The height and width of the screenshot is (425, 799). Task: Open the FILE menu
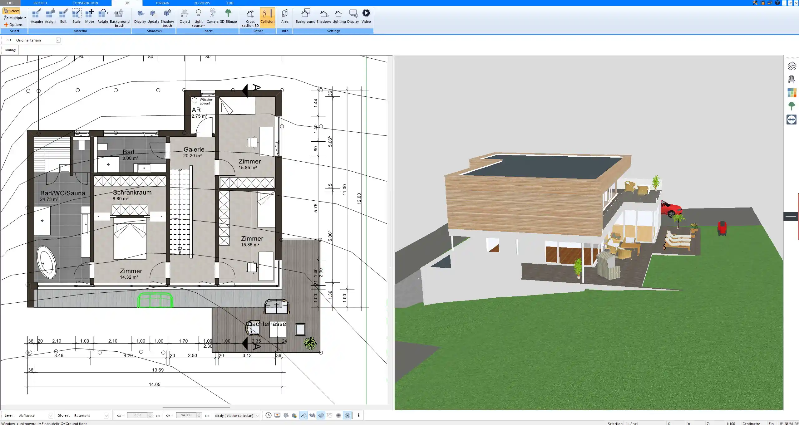pos(10,3)
